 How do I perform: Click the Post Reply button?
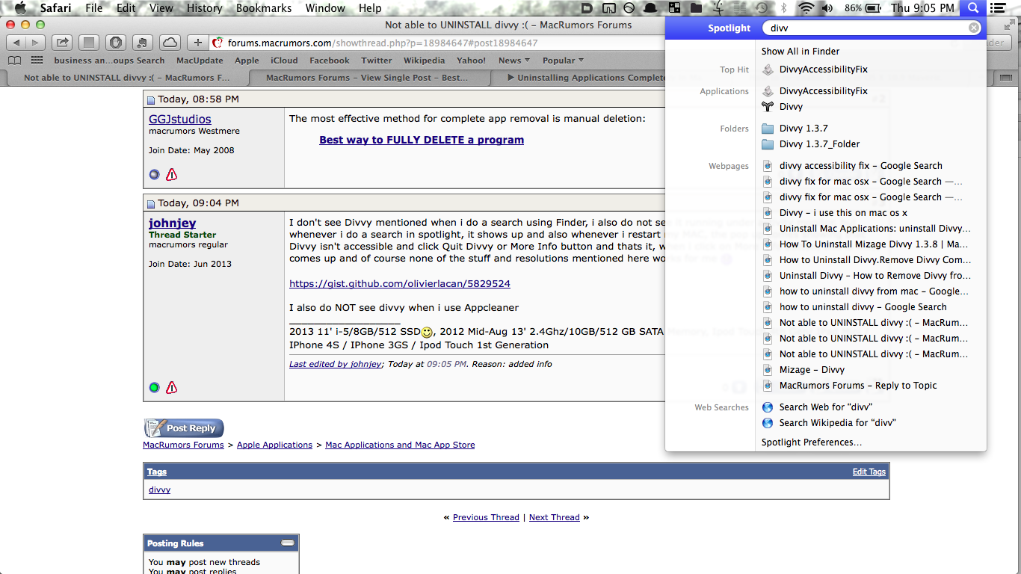pos(184,428)
